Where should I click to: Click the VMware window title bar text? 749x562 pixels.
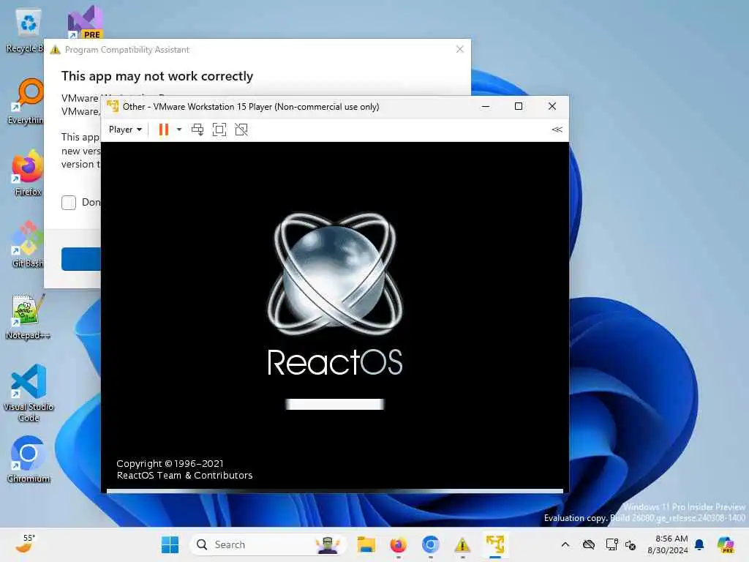coord(251,107)
